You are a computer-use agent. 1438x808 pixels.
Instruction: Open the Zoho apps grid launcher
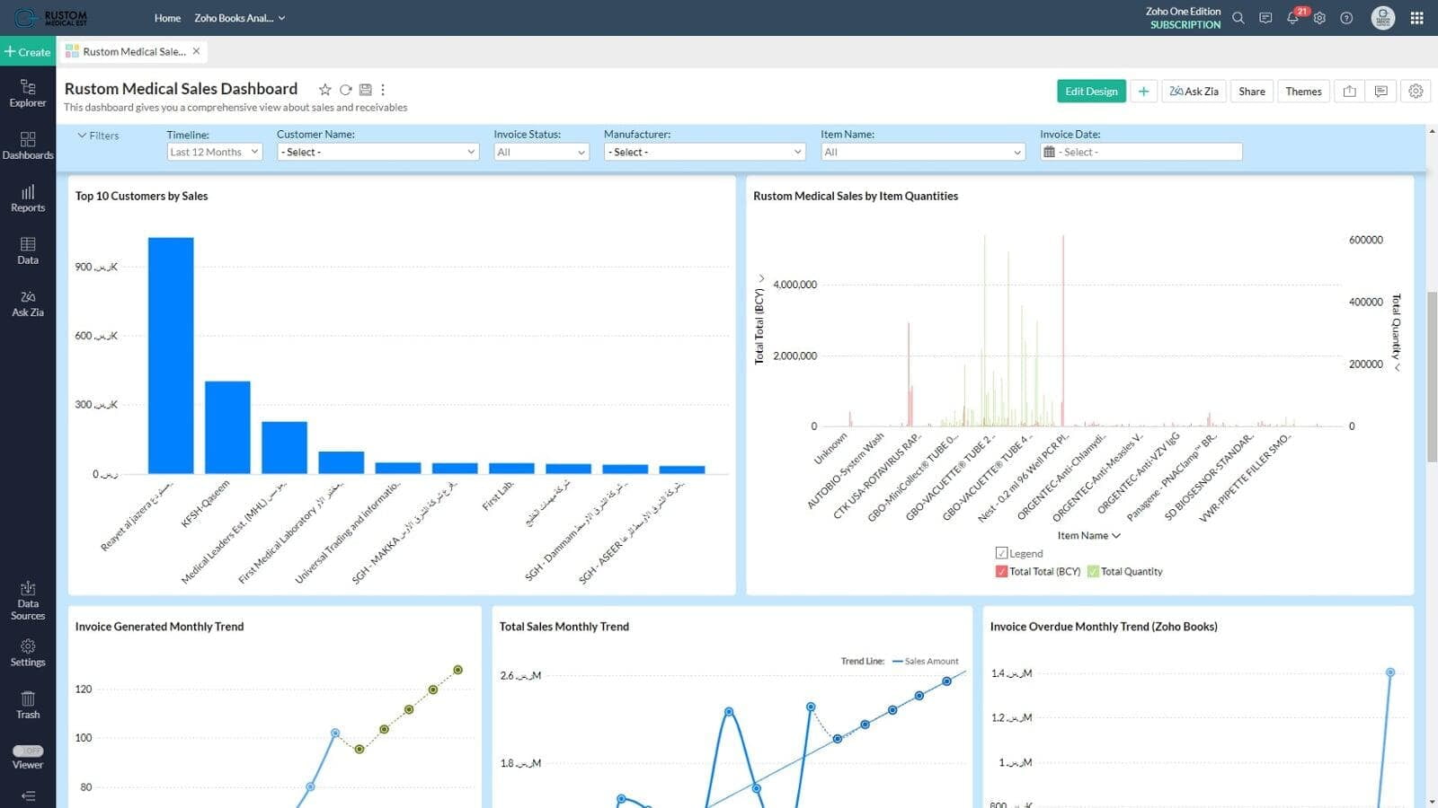tap(1417, 18)
